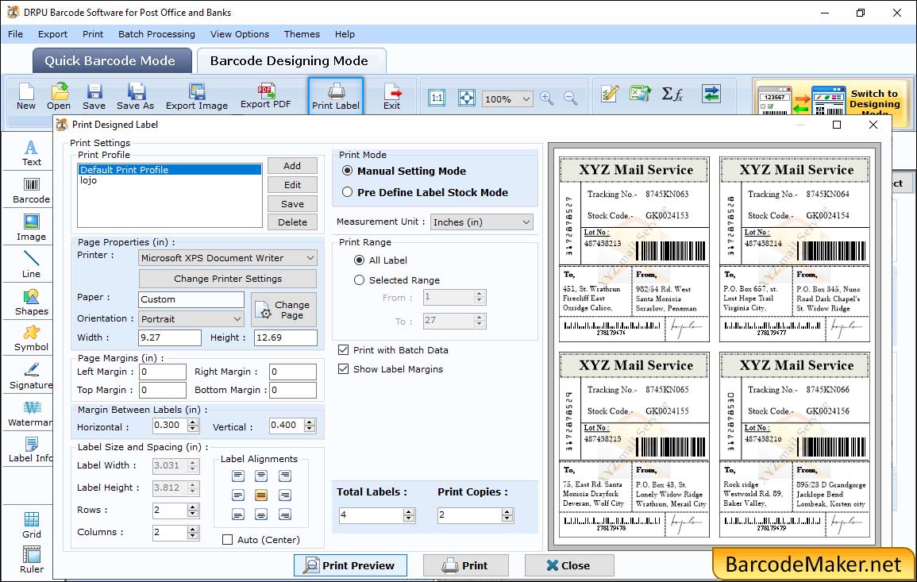Image resolution: width=917 pixels, height=582 pixels.
Task: Click Delete print profile button
Action: [292, 222]
